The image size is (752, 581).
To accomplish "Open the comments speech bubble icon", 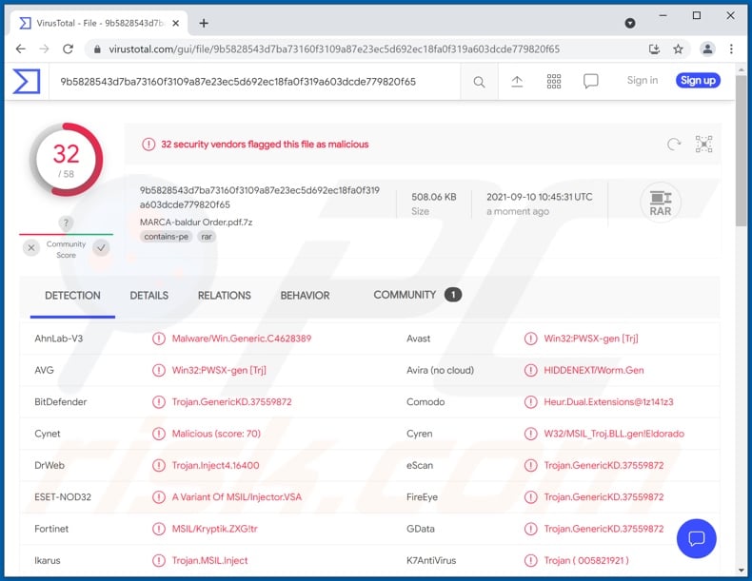I will point(591,81).
